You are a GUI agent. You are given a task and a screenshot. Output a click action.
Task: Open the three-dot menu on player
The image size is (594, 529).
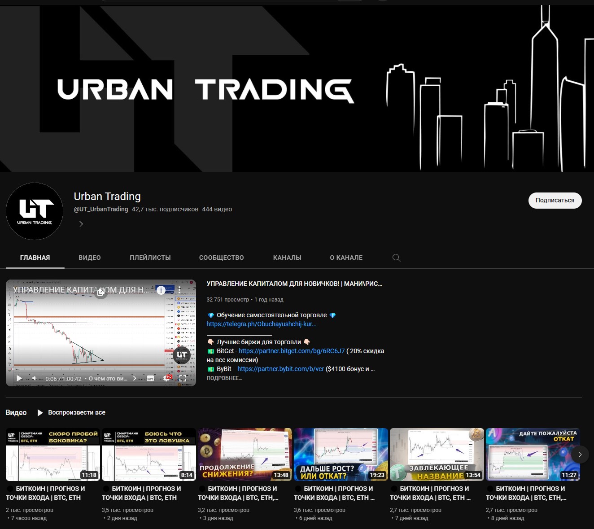coord(179,290)
